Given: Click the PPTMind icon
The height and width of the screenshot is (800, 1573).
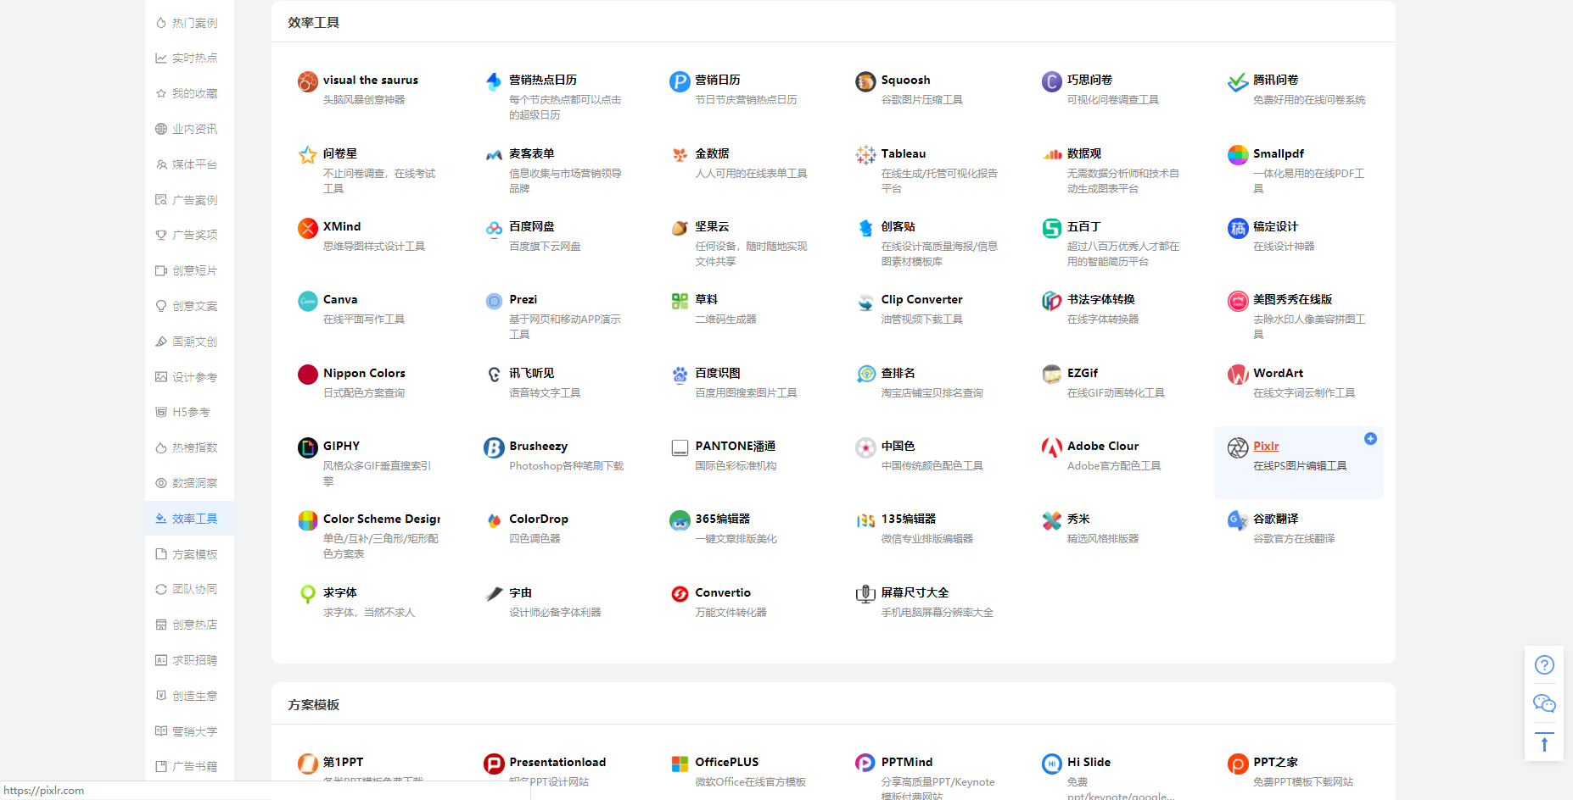Looking at the screenshot, I should (865, 764).
